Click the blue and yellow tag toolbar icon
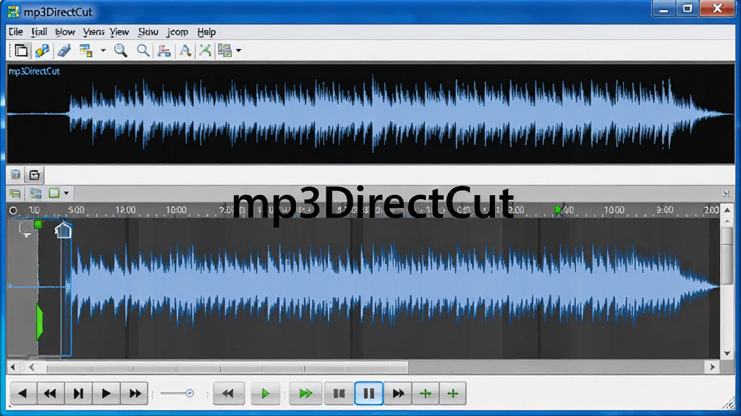The width and height of the screenshot is (741, 416). [x=42, y=51]
